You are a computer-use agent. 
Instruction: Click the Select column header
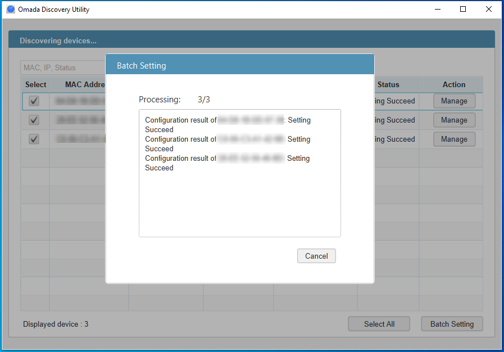click(36, 85)
